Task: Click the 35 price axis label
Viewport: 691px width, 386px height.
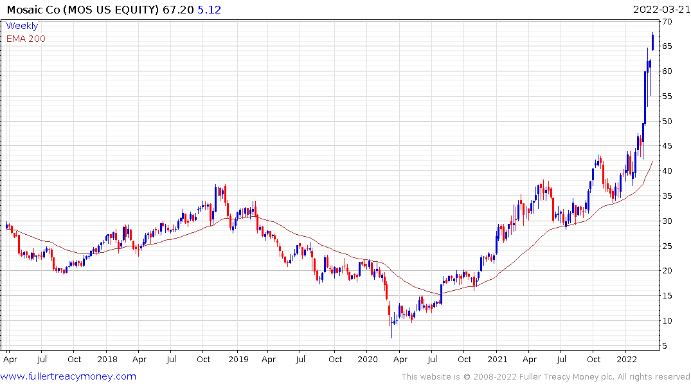Action: point(667,196)
